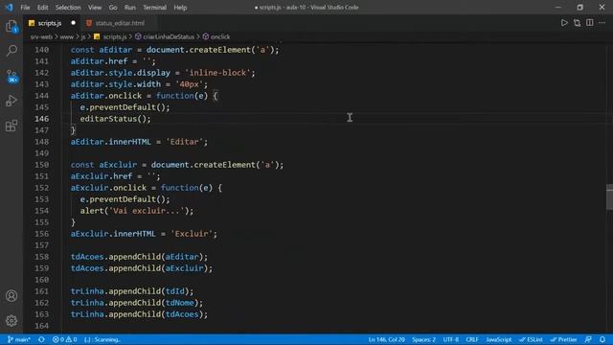The image size is (613, 345).
Task: Open the View menu
Action: click(x=95, y=8)
